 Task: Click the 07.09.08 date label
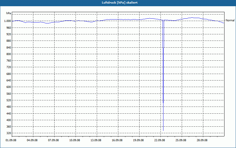point(53,140)
